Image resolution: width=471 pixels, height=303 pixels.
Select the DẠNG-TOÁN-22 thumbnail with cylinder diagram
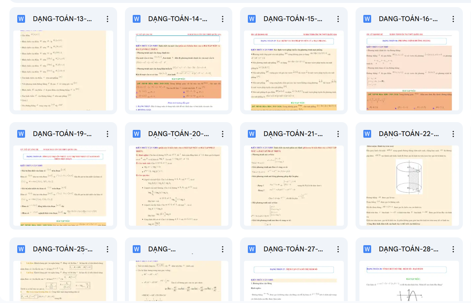pyautogui.click(x=409, y=185)
